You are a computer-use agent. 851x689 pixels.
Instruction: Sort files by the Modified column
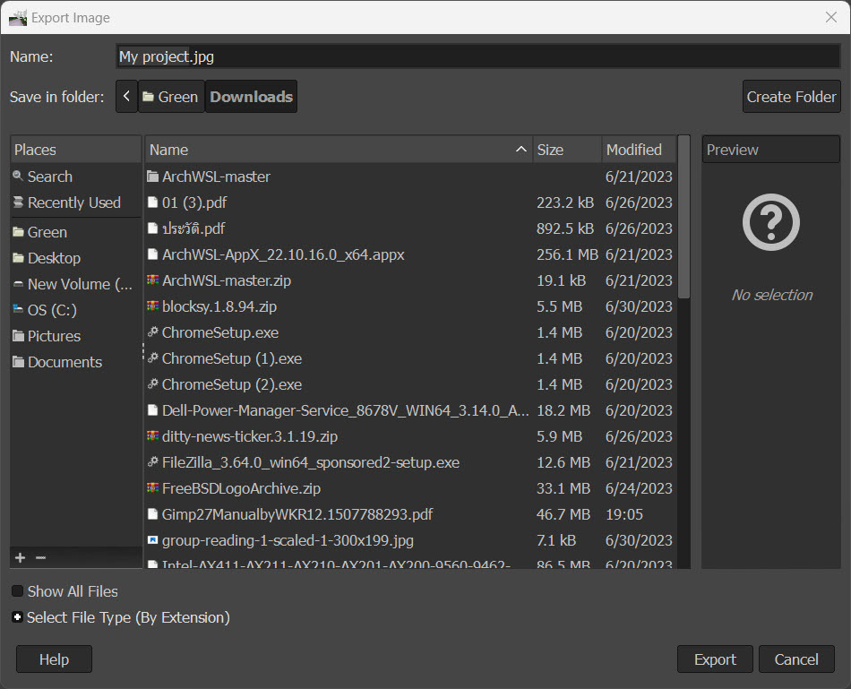pyautogui.click(x=637, y=151)
